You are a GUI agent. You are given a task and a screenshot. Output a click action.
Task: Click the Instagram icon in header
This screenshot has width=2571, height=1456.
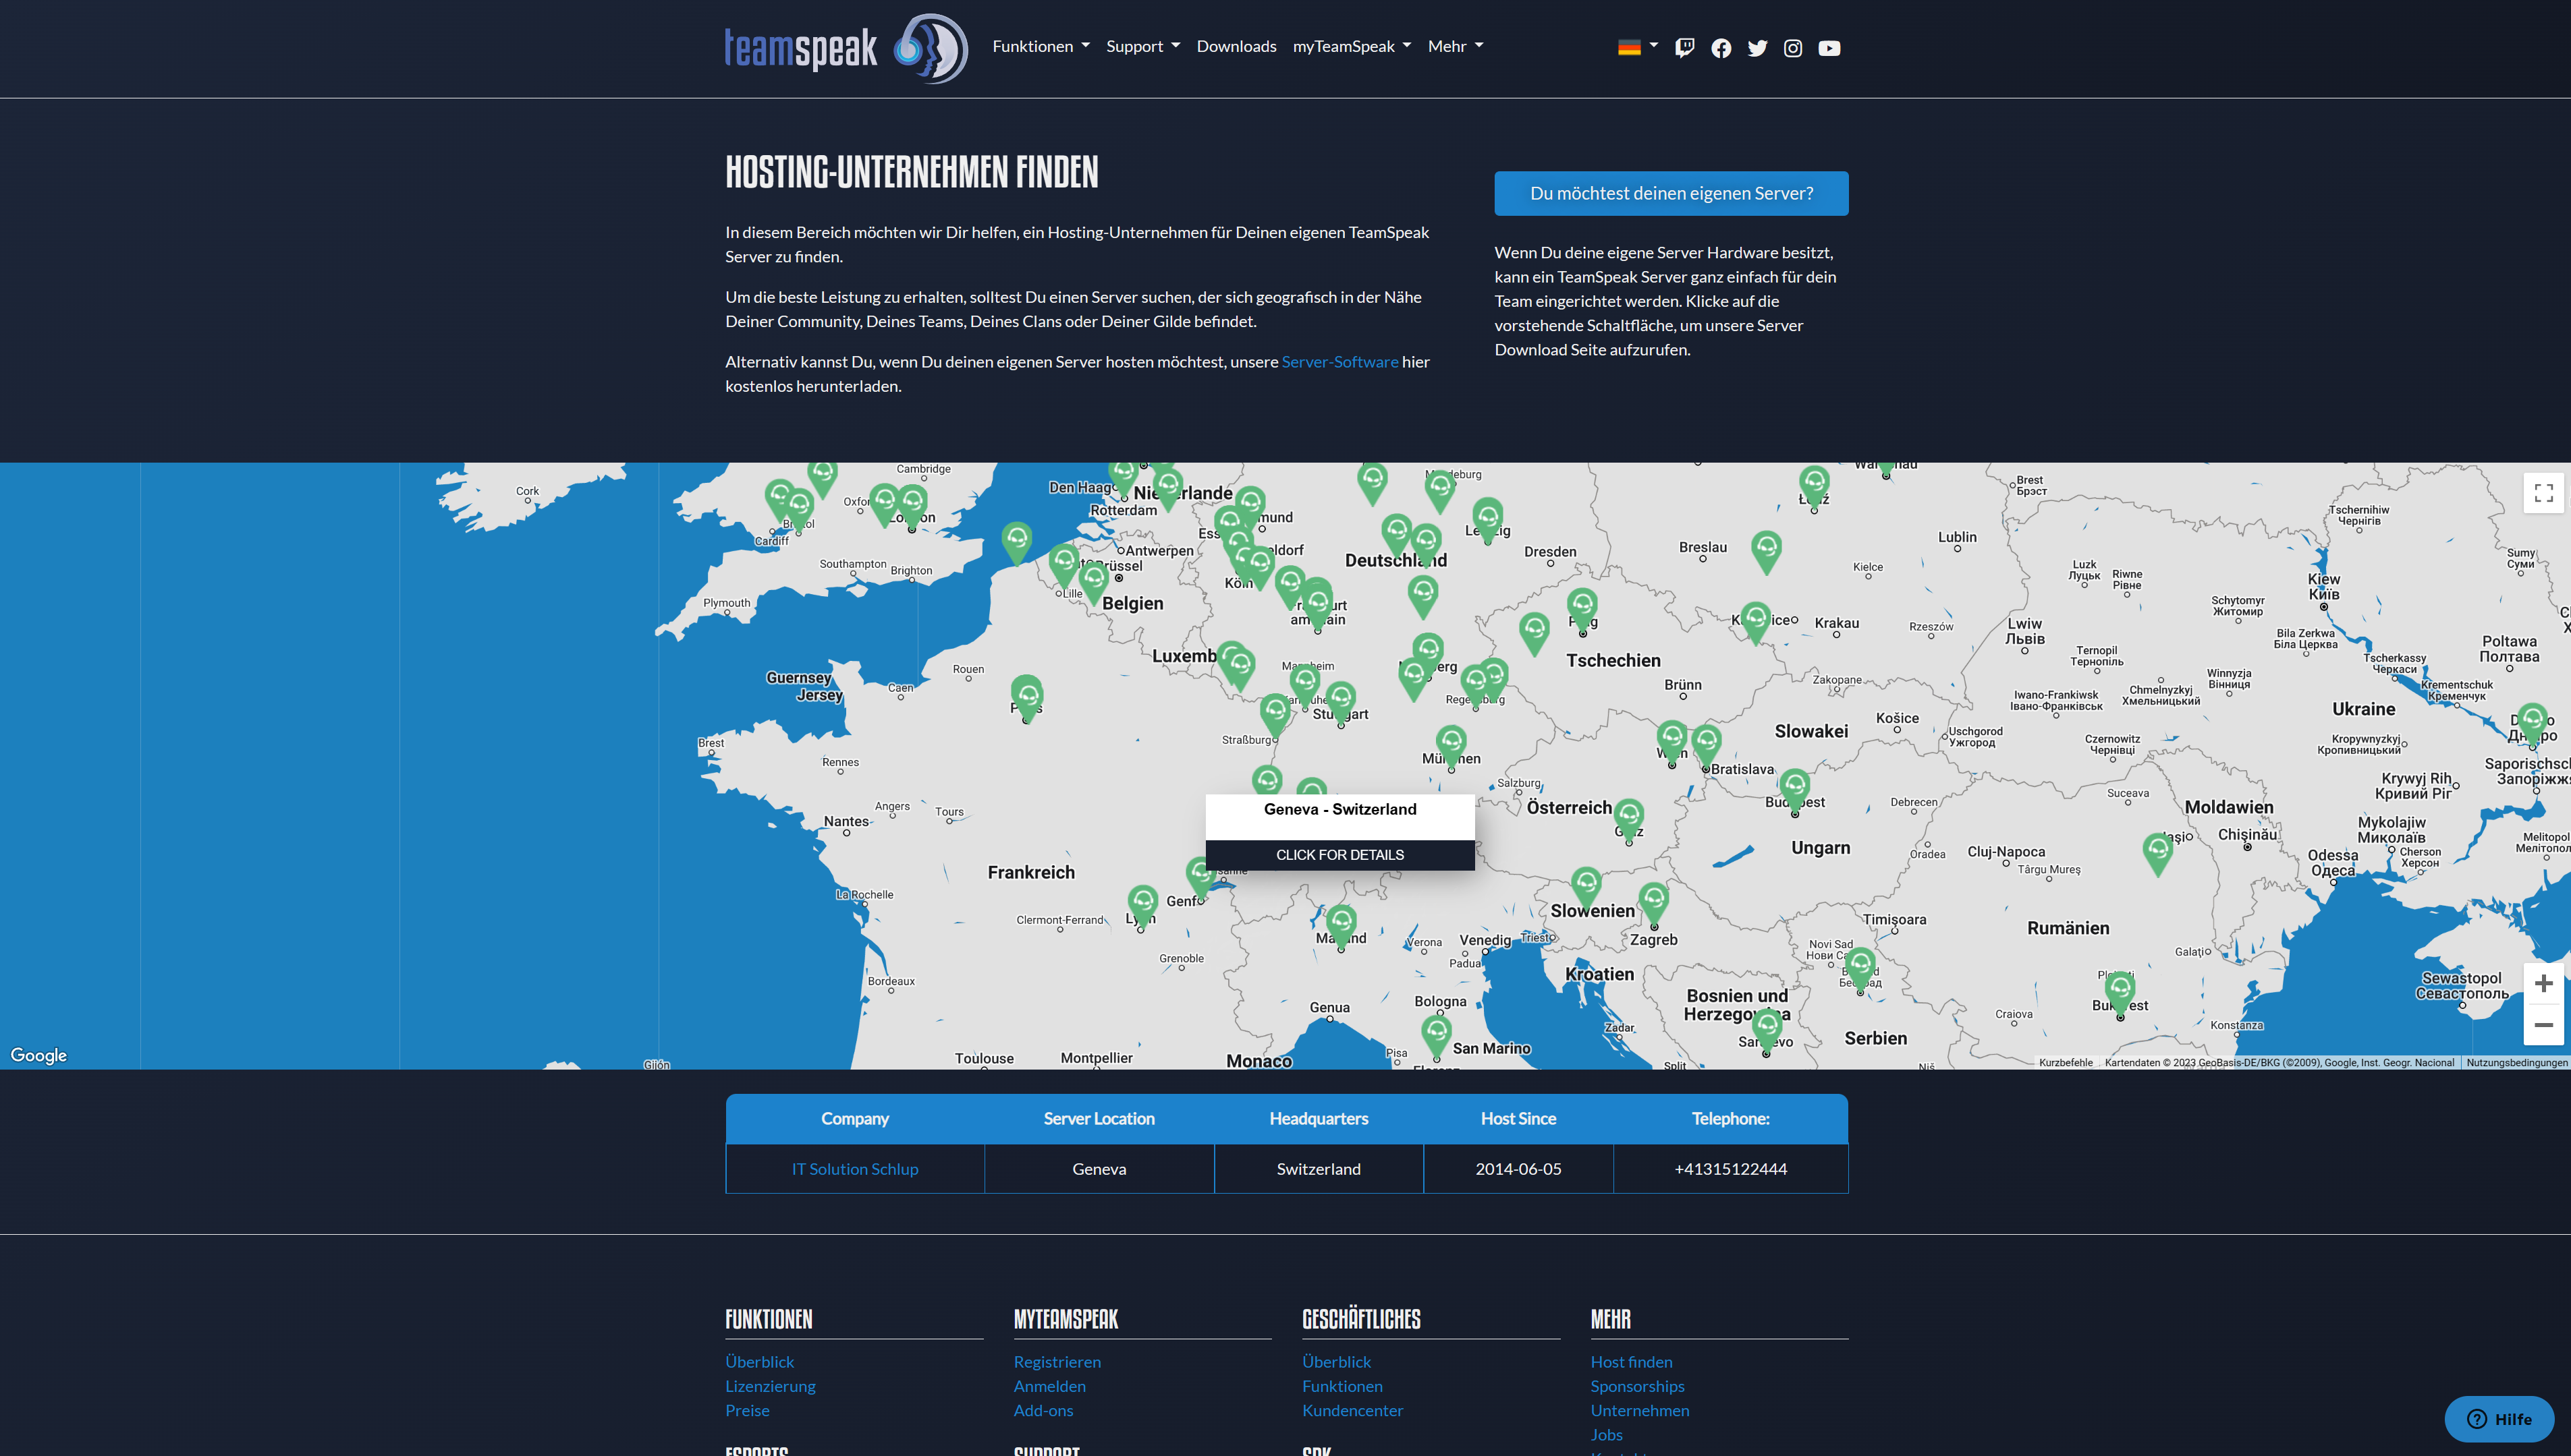tap(1793, 48)
